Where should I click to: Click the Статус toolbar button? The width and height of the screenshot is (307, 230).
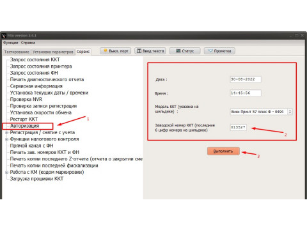pyautogui.click(x=185, y=51)
